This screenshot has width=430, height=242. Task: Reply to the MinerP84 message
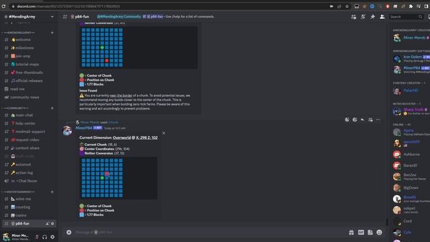pyautogui.click(x=363, y=120)
